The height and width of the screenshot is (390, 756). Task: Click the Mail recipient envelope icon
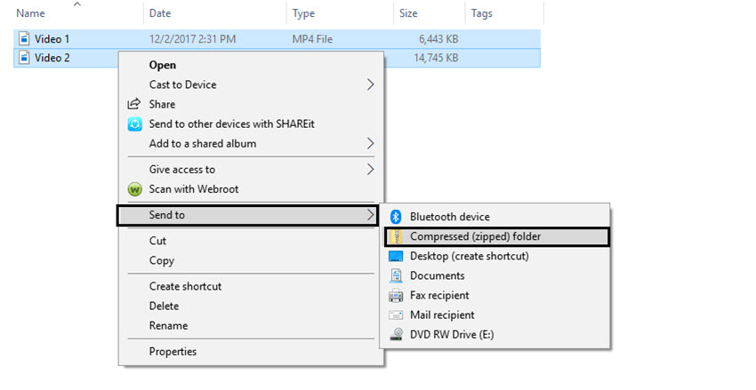(396, 314)
